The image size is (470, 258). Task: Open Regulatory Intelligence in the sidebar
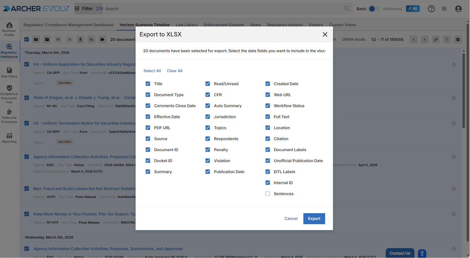click(9, 51)
